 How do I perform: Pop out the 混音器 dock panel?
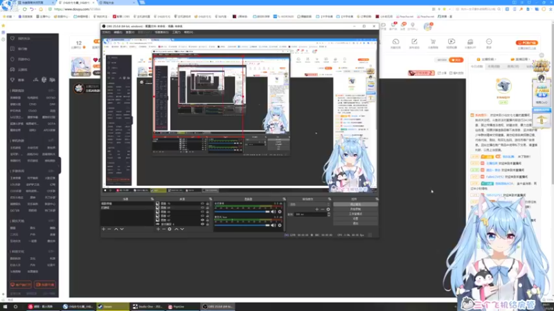point(284,199)
